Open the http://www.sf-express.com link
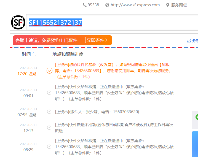Screen dimensions: 198x157 pyautogui.click(x=135, y=5)
